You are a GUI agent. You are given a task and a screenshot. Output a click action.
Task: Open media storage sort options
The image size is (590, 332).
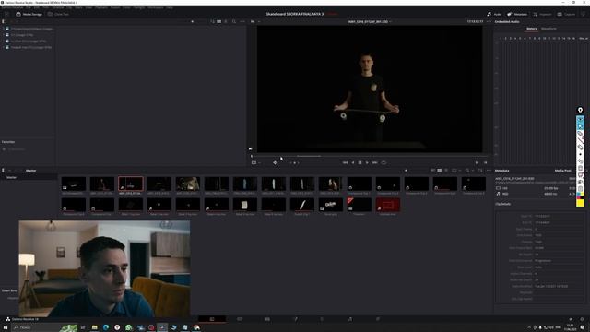pyautogui.click(x=213, y=21)
